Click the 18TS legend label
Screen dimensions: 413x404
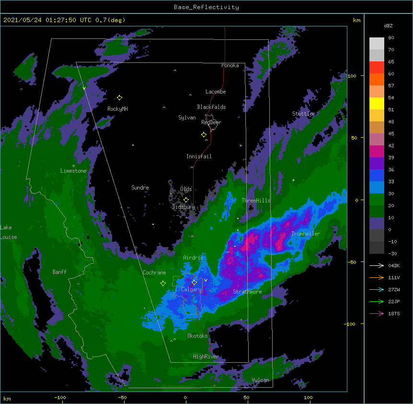[394, 313]
